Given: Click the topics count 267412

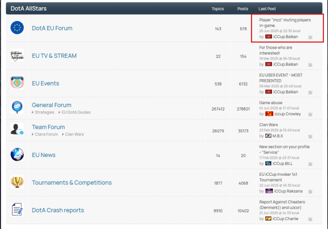Looking at the screenshot, I should click(x=218, y=109).
